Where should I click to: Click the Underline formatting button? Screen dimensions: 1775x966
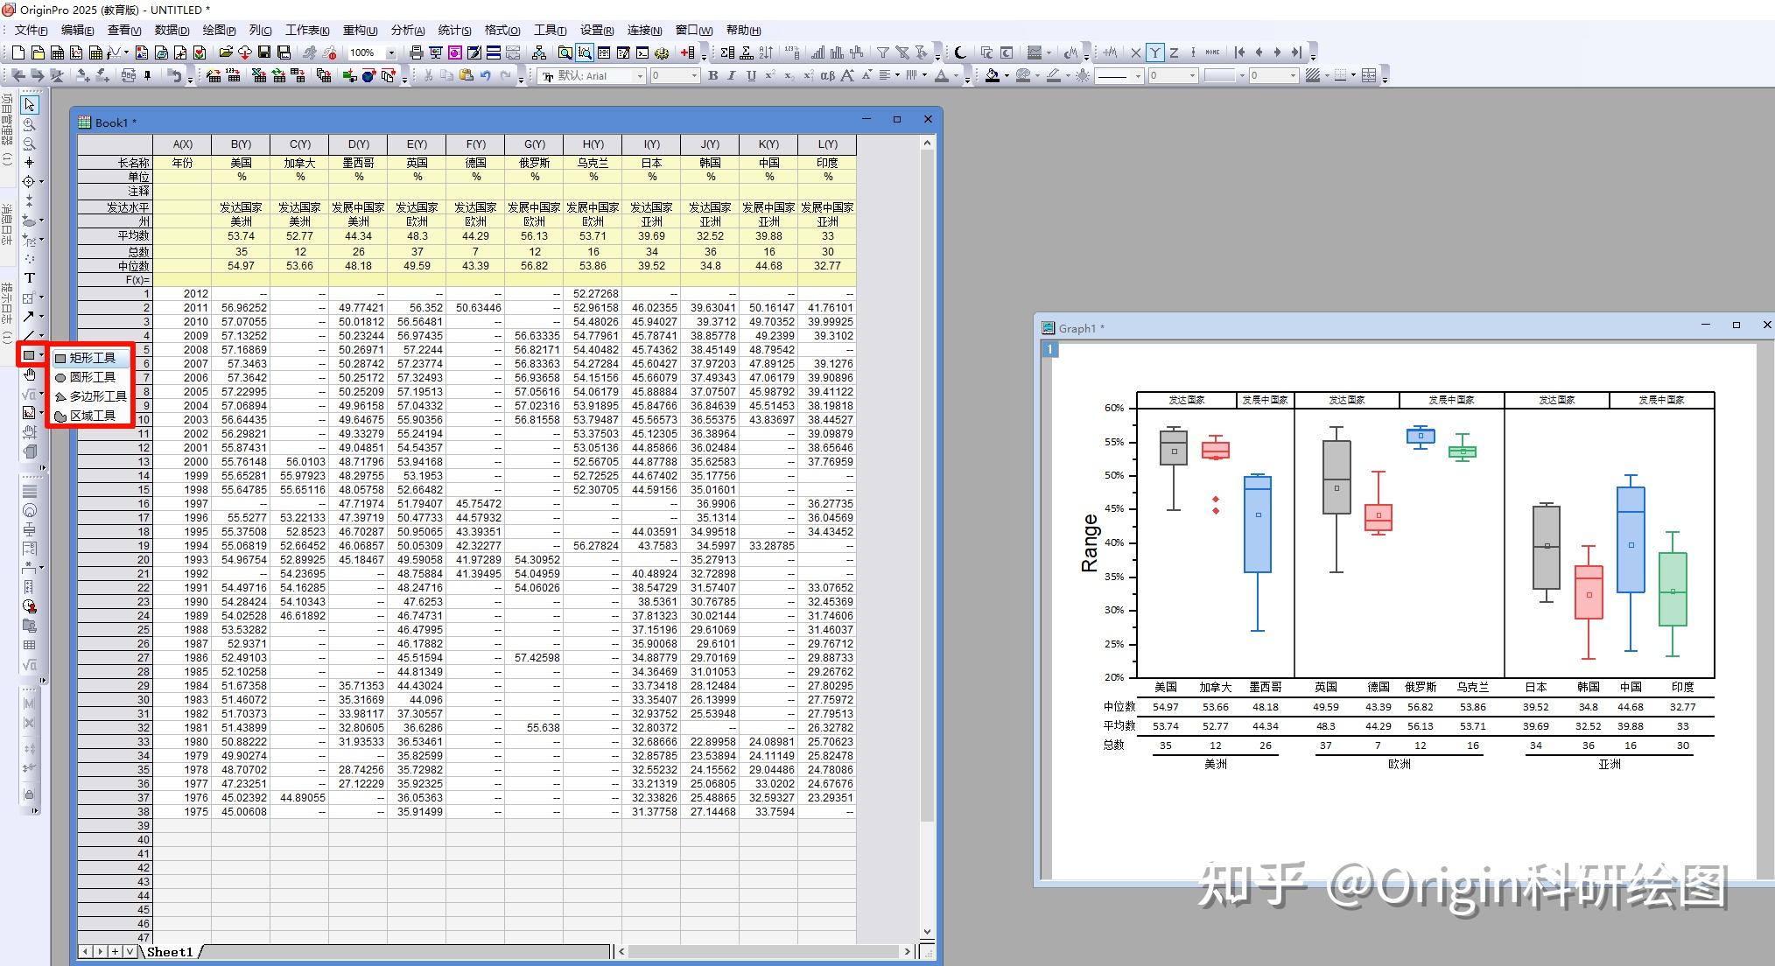(751, 76)
